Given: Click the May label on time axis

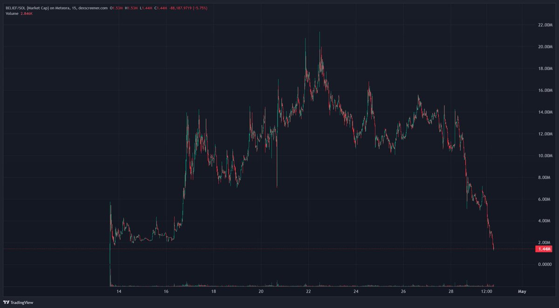Looking at the screenshot, I should pos(522,292).
